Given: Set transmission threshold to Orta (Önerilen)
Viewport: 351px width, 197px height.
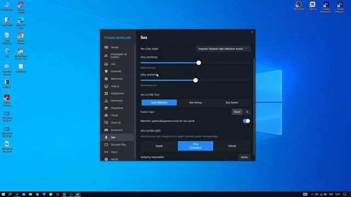Looking at the screenshot, I should (195, 146).
